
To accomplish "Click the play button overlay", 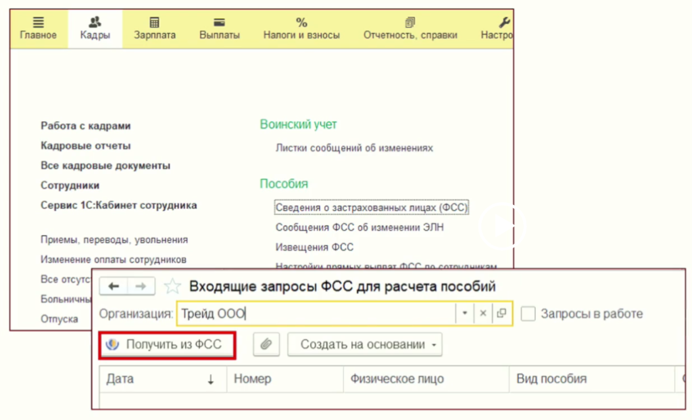I will pos(501,227).
